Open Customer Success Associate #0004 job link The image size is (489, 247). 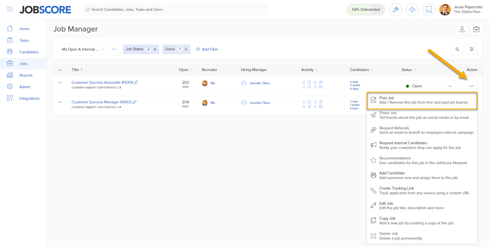(x=102, y=82)
